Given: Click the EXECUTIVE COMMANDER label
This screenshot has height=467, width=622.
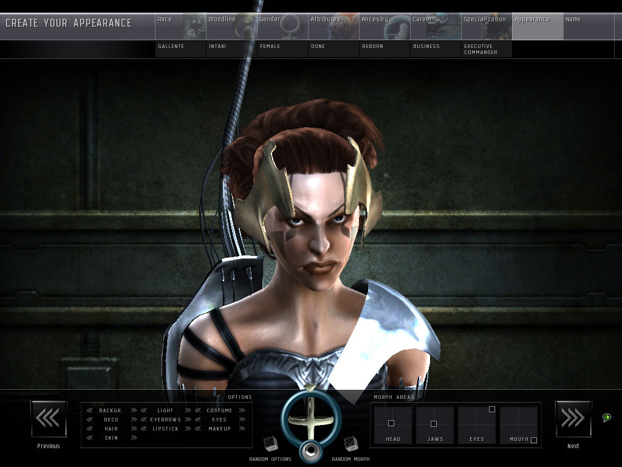Looking at the screenshot, I should point(481,49).
